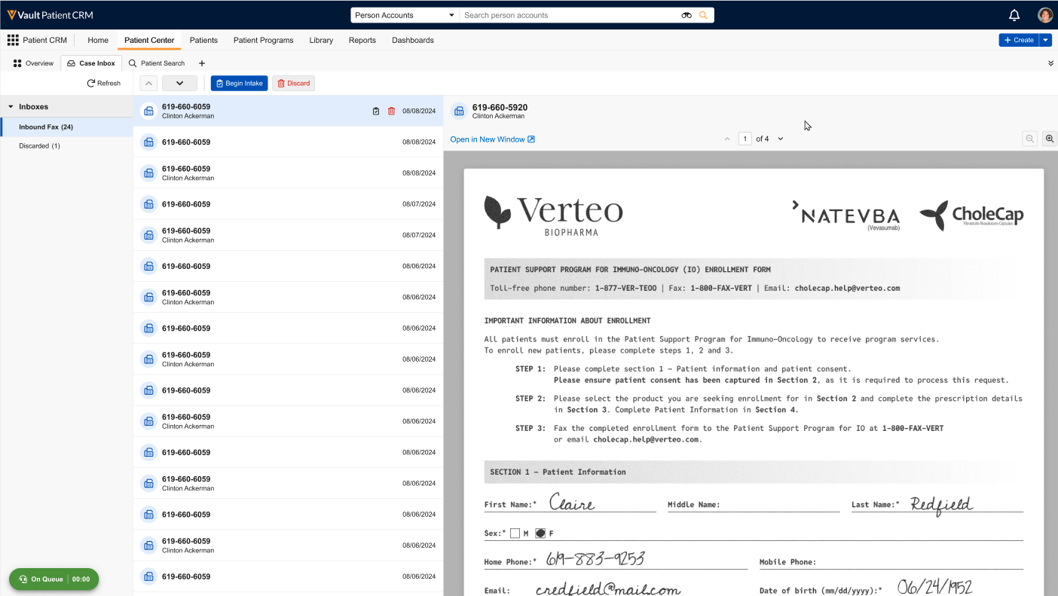Open the Person Accounts search dropdown
1058x596 pixels.
(x=405, y=15)
